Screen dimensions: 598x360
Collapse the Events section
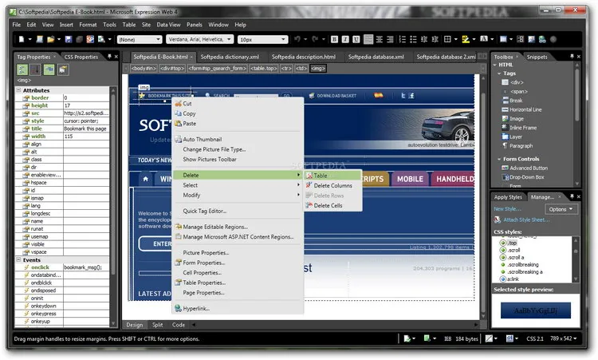(x=18, y=259)
